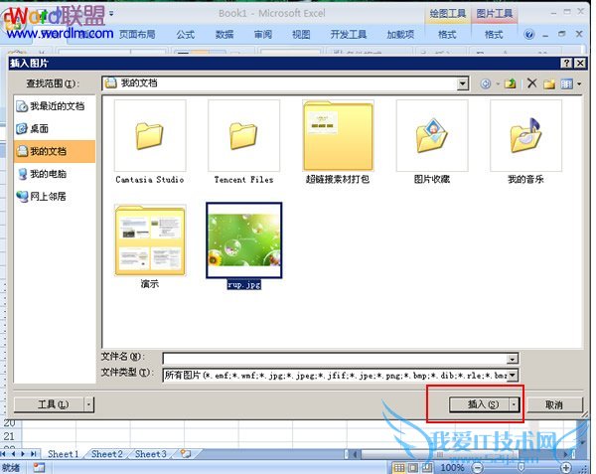Open the 公式 ribbon tab
Image resolution: width=596 pixels, height=474 pixels.
[x=186, y=34]
